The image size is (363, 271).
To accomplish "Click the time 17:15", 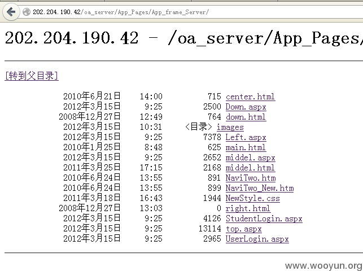I will (151, 168).
